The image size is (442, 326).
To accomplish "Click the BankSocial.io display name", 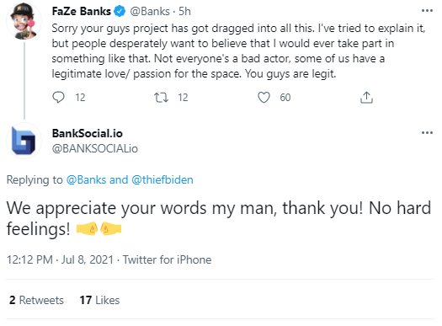I will pos(88,133).
